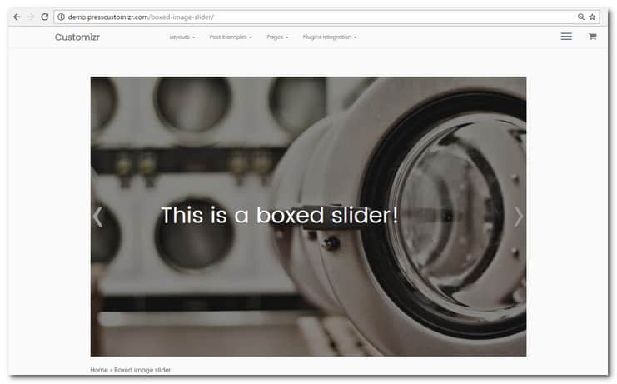Expand the Layouts dropdown menu
This screenshot has height=384, width=617.
(x=182, y=37)
